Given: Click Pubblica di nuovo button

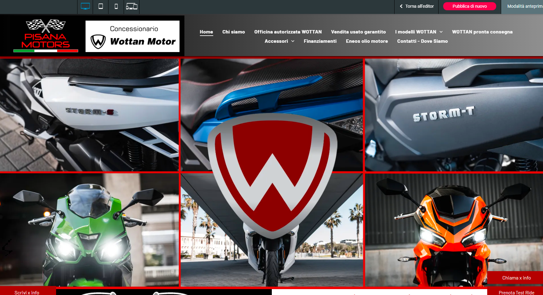Looking at the screenshot, I should (x=470, y=6).
